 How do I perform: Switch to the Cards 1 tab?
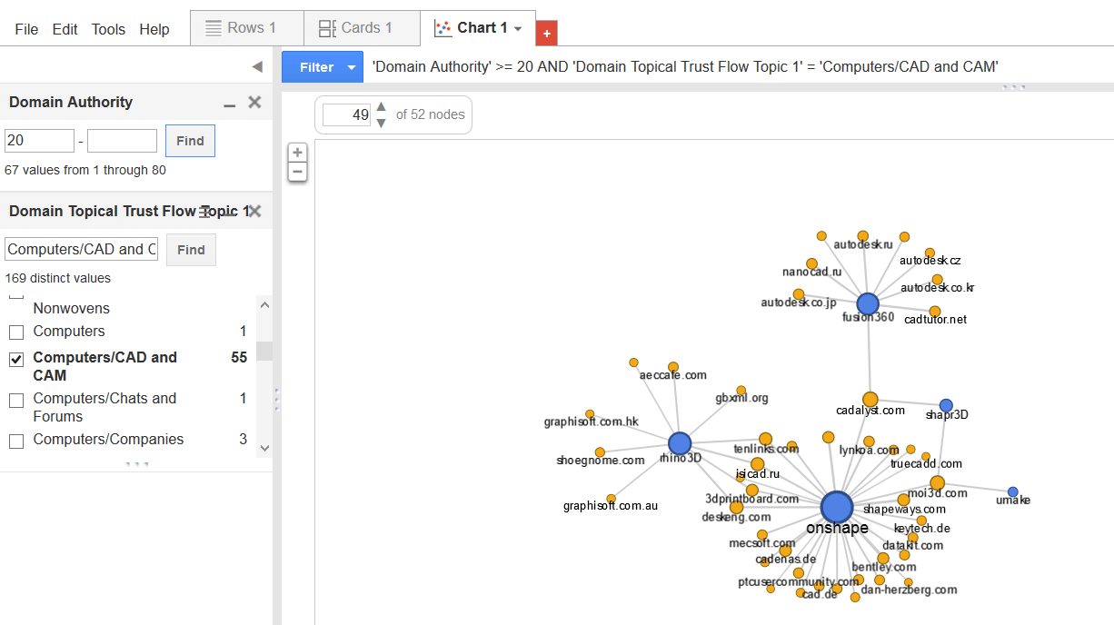[363, 28]
